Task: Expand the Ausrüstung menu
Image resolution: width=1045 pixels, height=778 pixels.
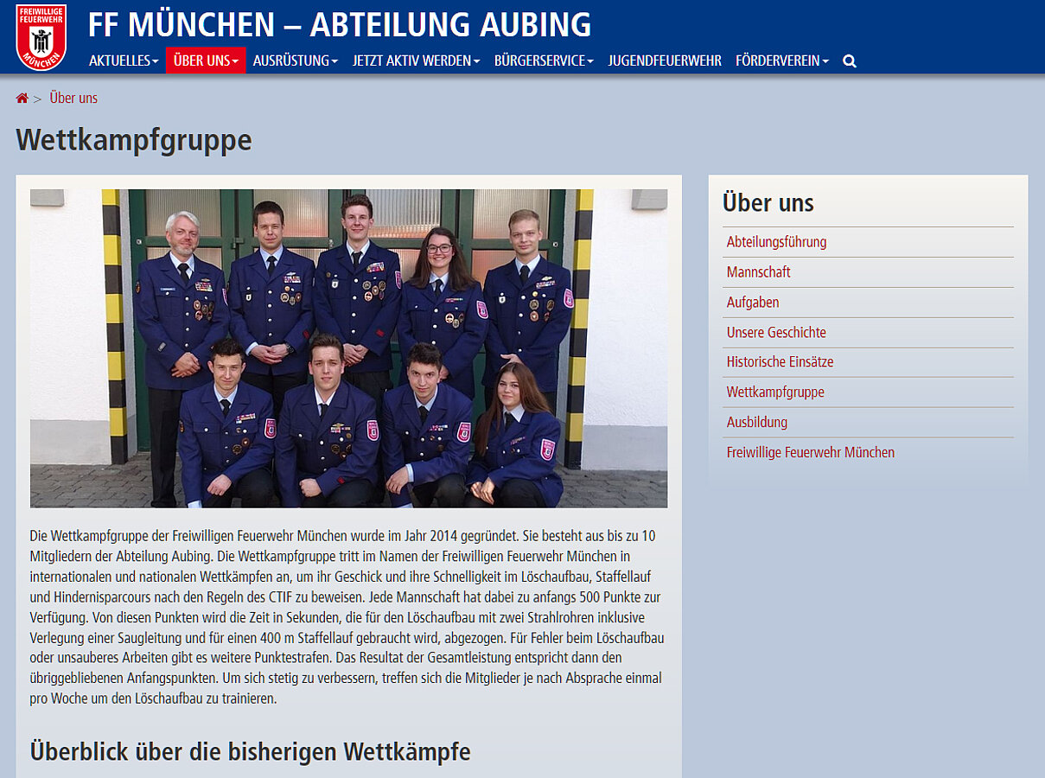Action: [295, 61]
